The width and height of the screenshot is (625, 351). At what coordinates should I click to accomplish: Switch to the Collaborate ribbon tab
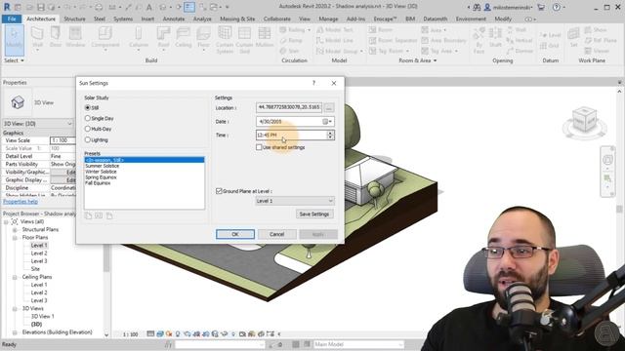[276, 19]
